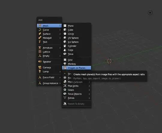Select Cylinder menu entry

pos(76,46)
